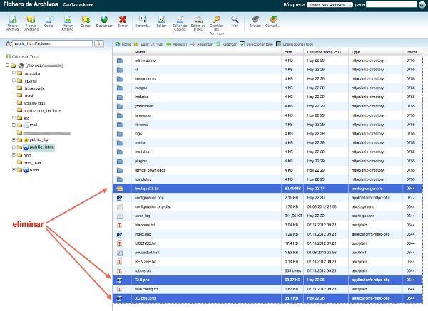Select the error_log file name
The image size is (428, 311).
(142, 216)
